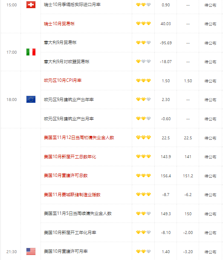
Task: Open 美国10月新屋开工总数年化 link
Action: (70, 157)
